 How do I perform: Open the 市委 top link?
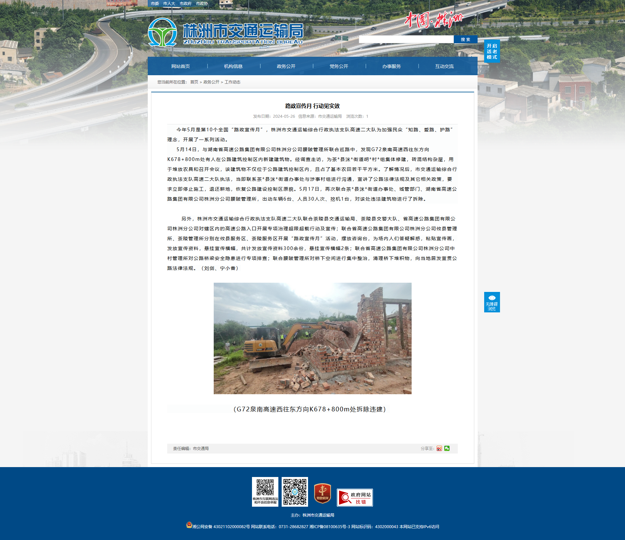pos(155,4)
